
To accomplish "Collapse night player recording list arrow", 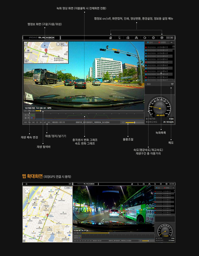I will 173,188.
